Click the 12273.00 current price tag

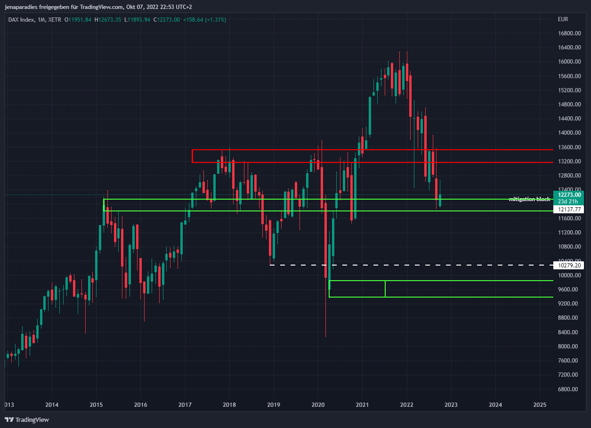[569, 194]
